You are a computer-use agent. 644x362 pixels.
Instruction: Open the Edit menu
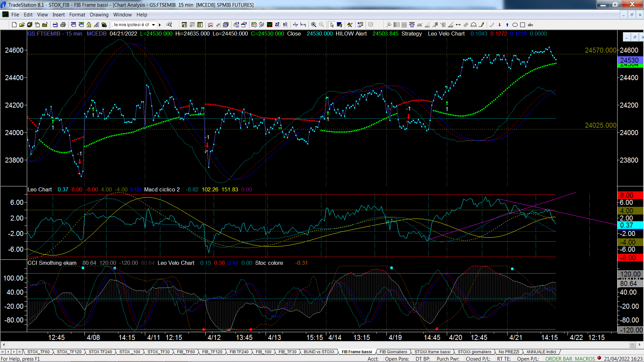pyautogui.click(x=28, y=15)
